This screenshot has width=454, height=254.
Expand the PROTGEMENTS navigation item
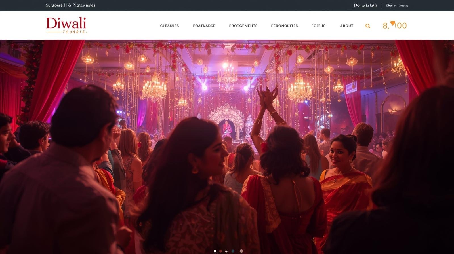coord(243,26)
